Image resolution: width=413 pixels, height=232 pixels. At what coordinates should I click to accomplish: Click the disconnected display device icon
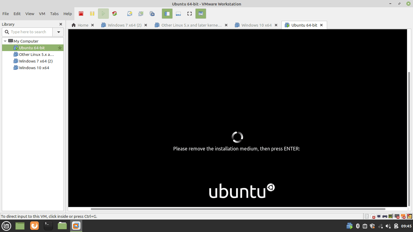click(x=397, y=216)
